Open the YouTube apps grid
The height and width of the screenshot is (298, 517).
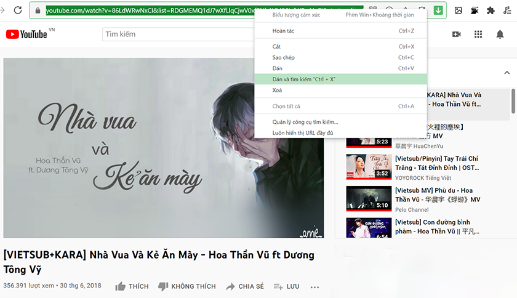(478, 34)
